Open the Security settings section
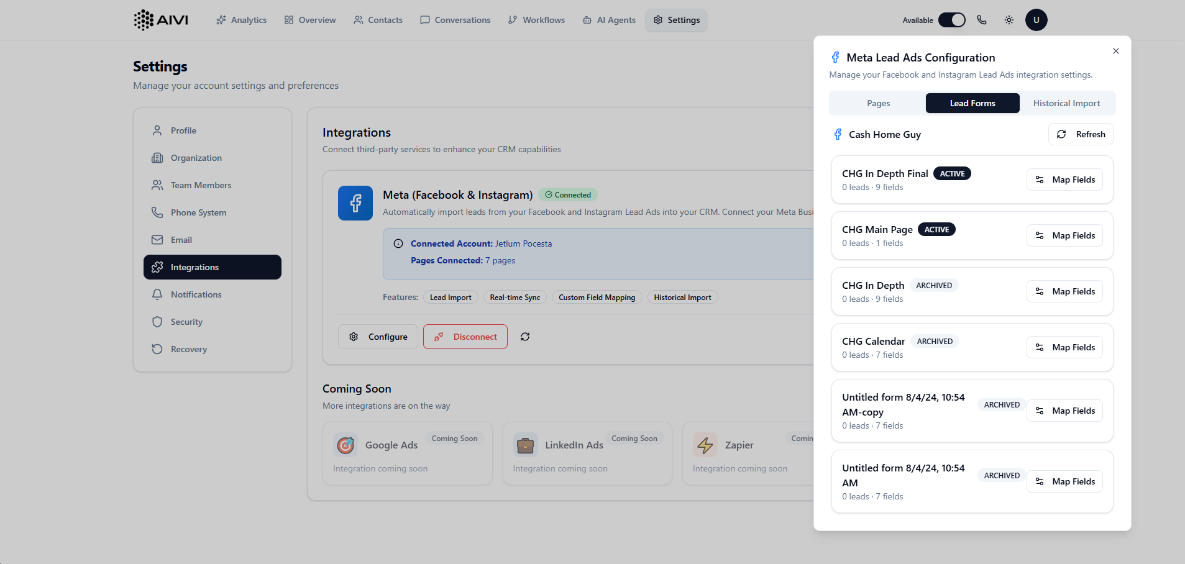The height and width of the screenshot is (564, 1185). pos(186,322)
